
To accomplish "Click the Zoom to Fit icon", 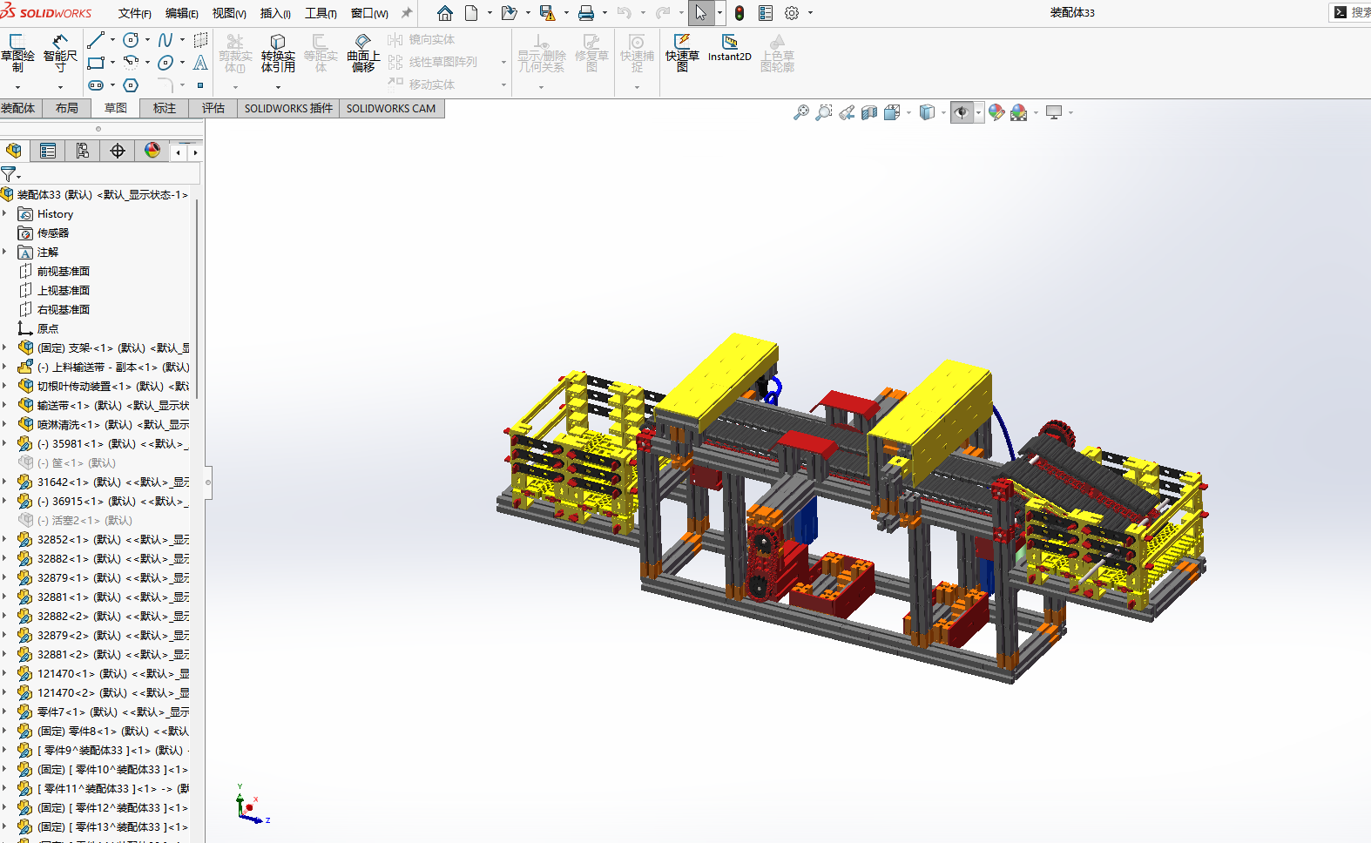I will (801, 112).
